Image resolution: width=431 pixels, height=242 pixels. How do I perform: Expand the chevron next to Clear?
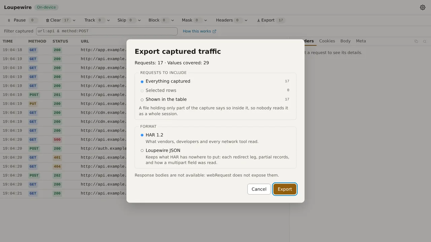[74, 20]
